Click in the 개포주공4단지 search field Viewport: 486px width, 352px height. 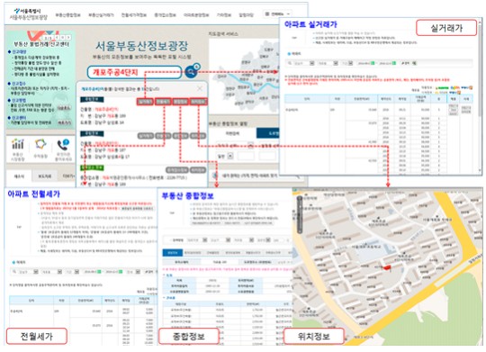coord(134,72)
